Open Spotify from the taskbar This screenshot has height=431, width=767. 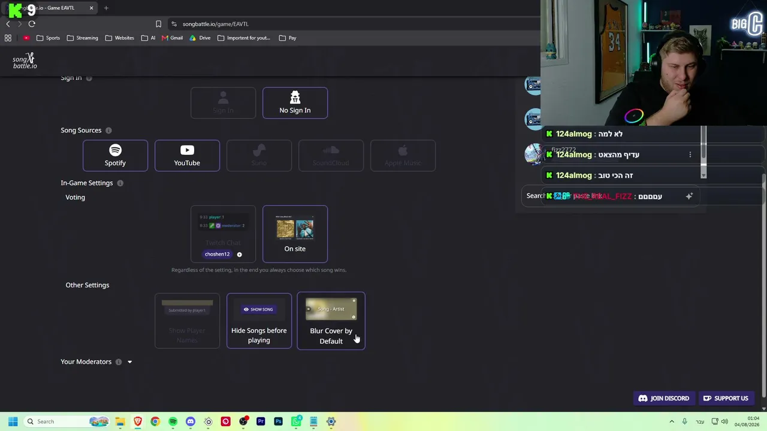click(x=173, y=421)
